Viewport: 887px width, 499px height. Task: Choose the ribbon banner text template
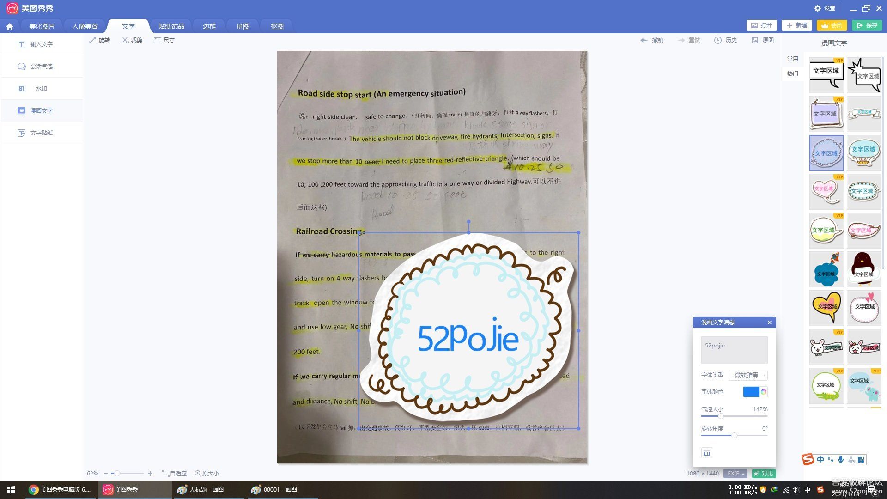[x=864, y=114]
